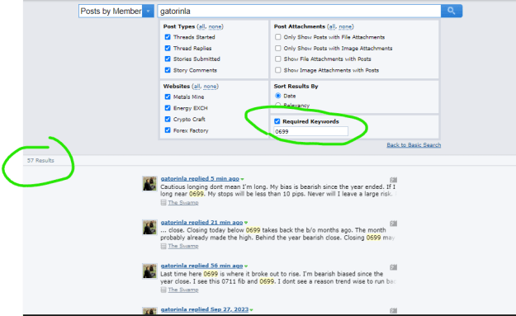Expand arrow beside replied 5 min ago

point(242,179)
